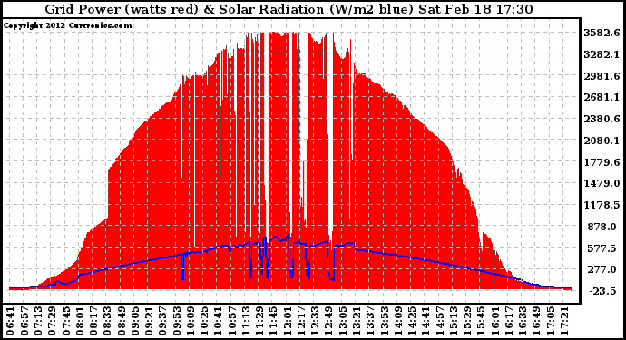The width and height of the screenshot is (626, 340).
Task: Click the 12:01 time label
Action: click(287, 320)
